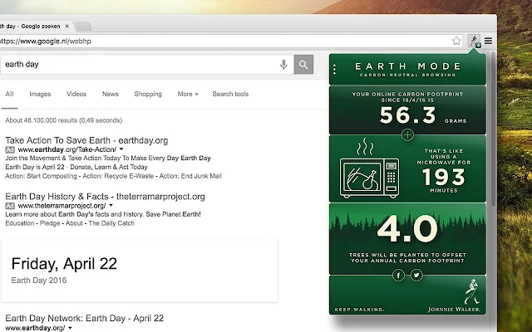Screen dimensions: 532x332
Task: Open Take Action To Save Earth result
Action: click(86, 140)
